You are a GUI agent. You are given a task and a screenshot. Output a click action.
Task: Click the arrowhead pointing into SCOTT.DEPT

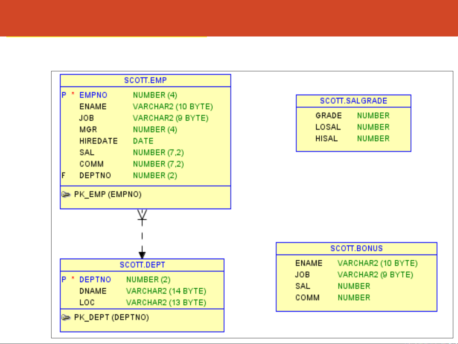pyautogui.click(x=142, y=255)
